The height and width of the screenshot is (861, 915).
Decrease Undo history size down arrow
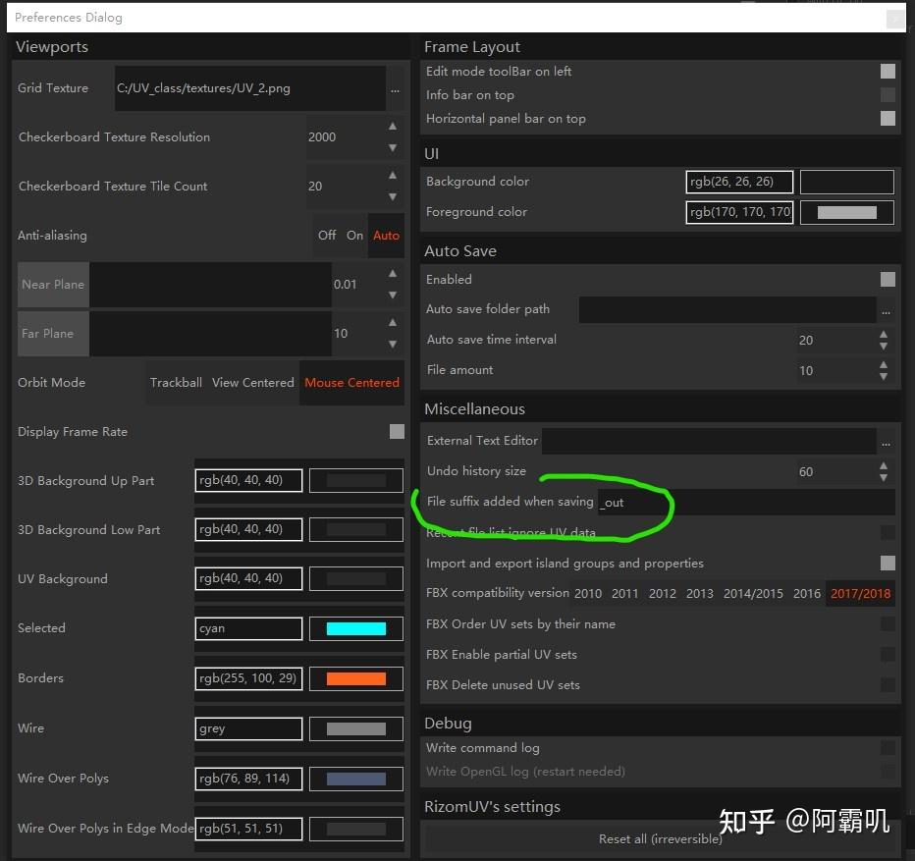884,477
